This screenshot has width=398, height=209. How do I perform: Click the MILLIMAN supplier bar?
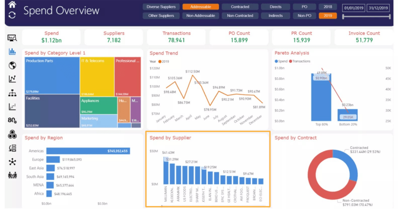pos(166,170)
